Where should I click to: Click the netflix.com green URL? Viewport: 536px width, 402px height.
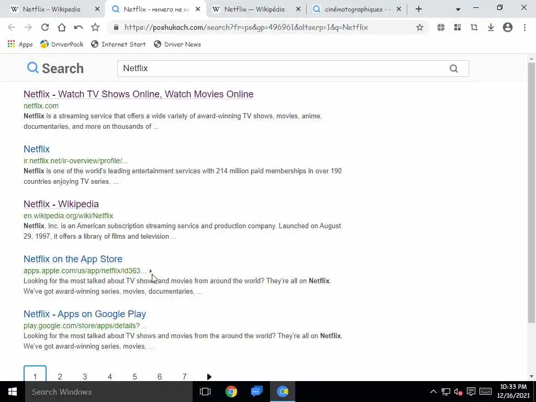pyautogui.click(x=41, y=106)
